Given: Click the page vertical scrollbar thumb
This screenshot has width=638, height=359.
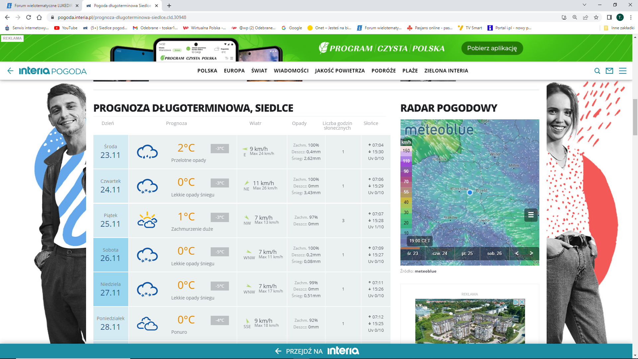Looking at the screenshot, I should [635, 117].
